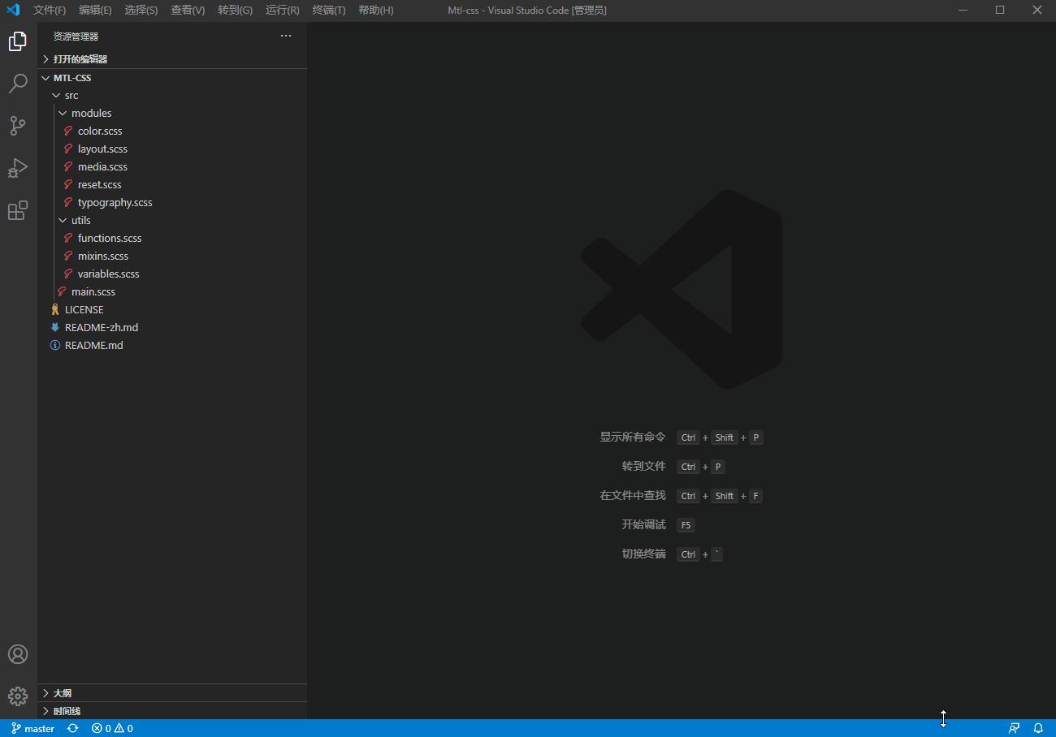Click the license icon beside LICENSE
Image resolution: width=1056 pixels, height=737 pixels.
point(55,309)
